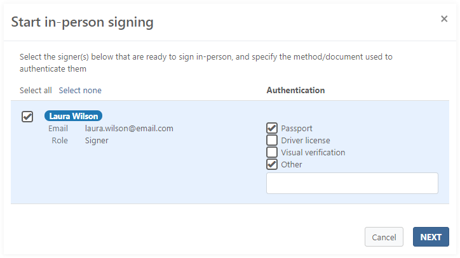The image size is (460, 258).
Task: Click the "Visual verification" label text
Action: pos(313,153)
